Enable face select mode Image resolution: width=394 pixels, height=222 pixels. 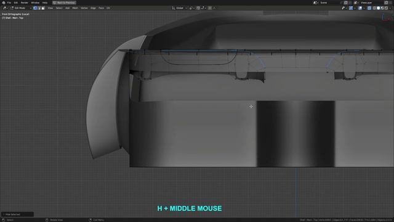[43, 8]
